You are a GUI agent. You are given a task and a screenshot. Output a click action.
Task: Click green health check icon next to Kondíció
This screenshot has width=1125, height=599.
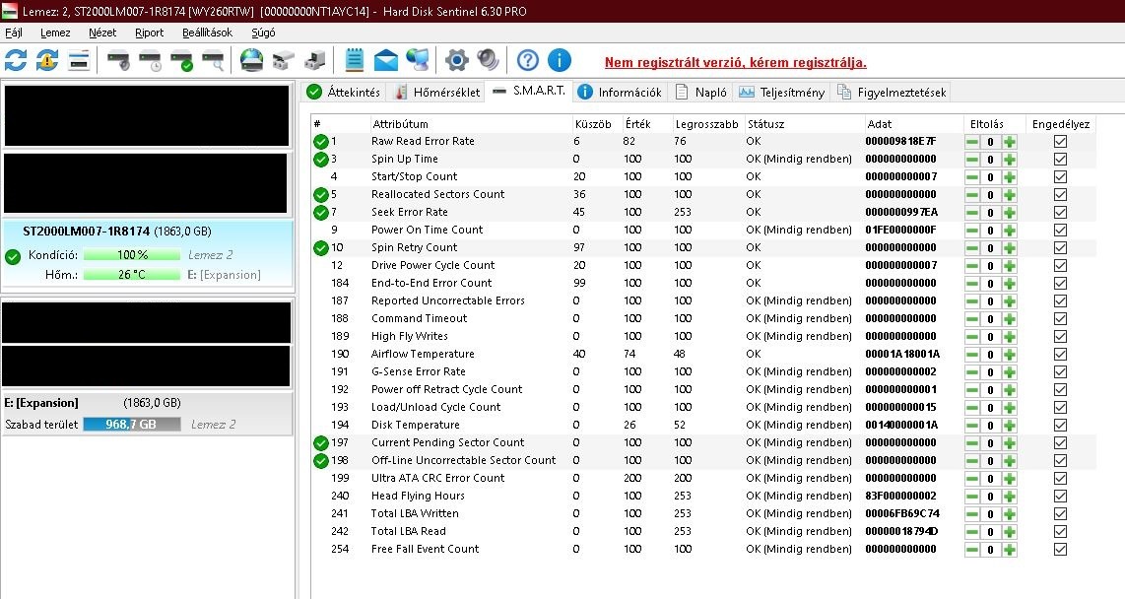[x=13, y=256]
